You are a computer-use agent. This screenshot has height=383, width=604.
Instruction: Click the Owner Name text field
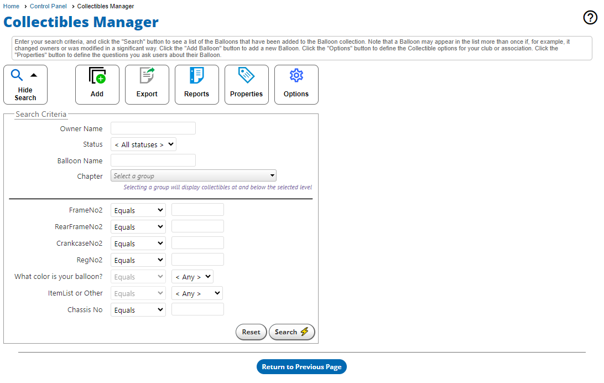pyautogui.click(x=153, y=128)
